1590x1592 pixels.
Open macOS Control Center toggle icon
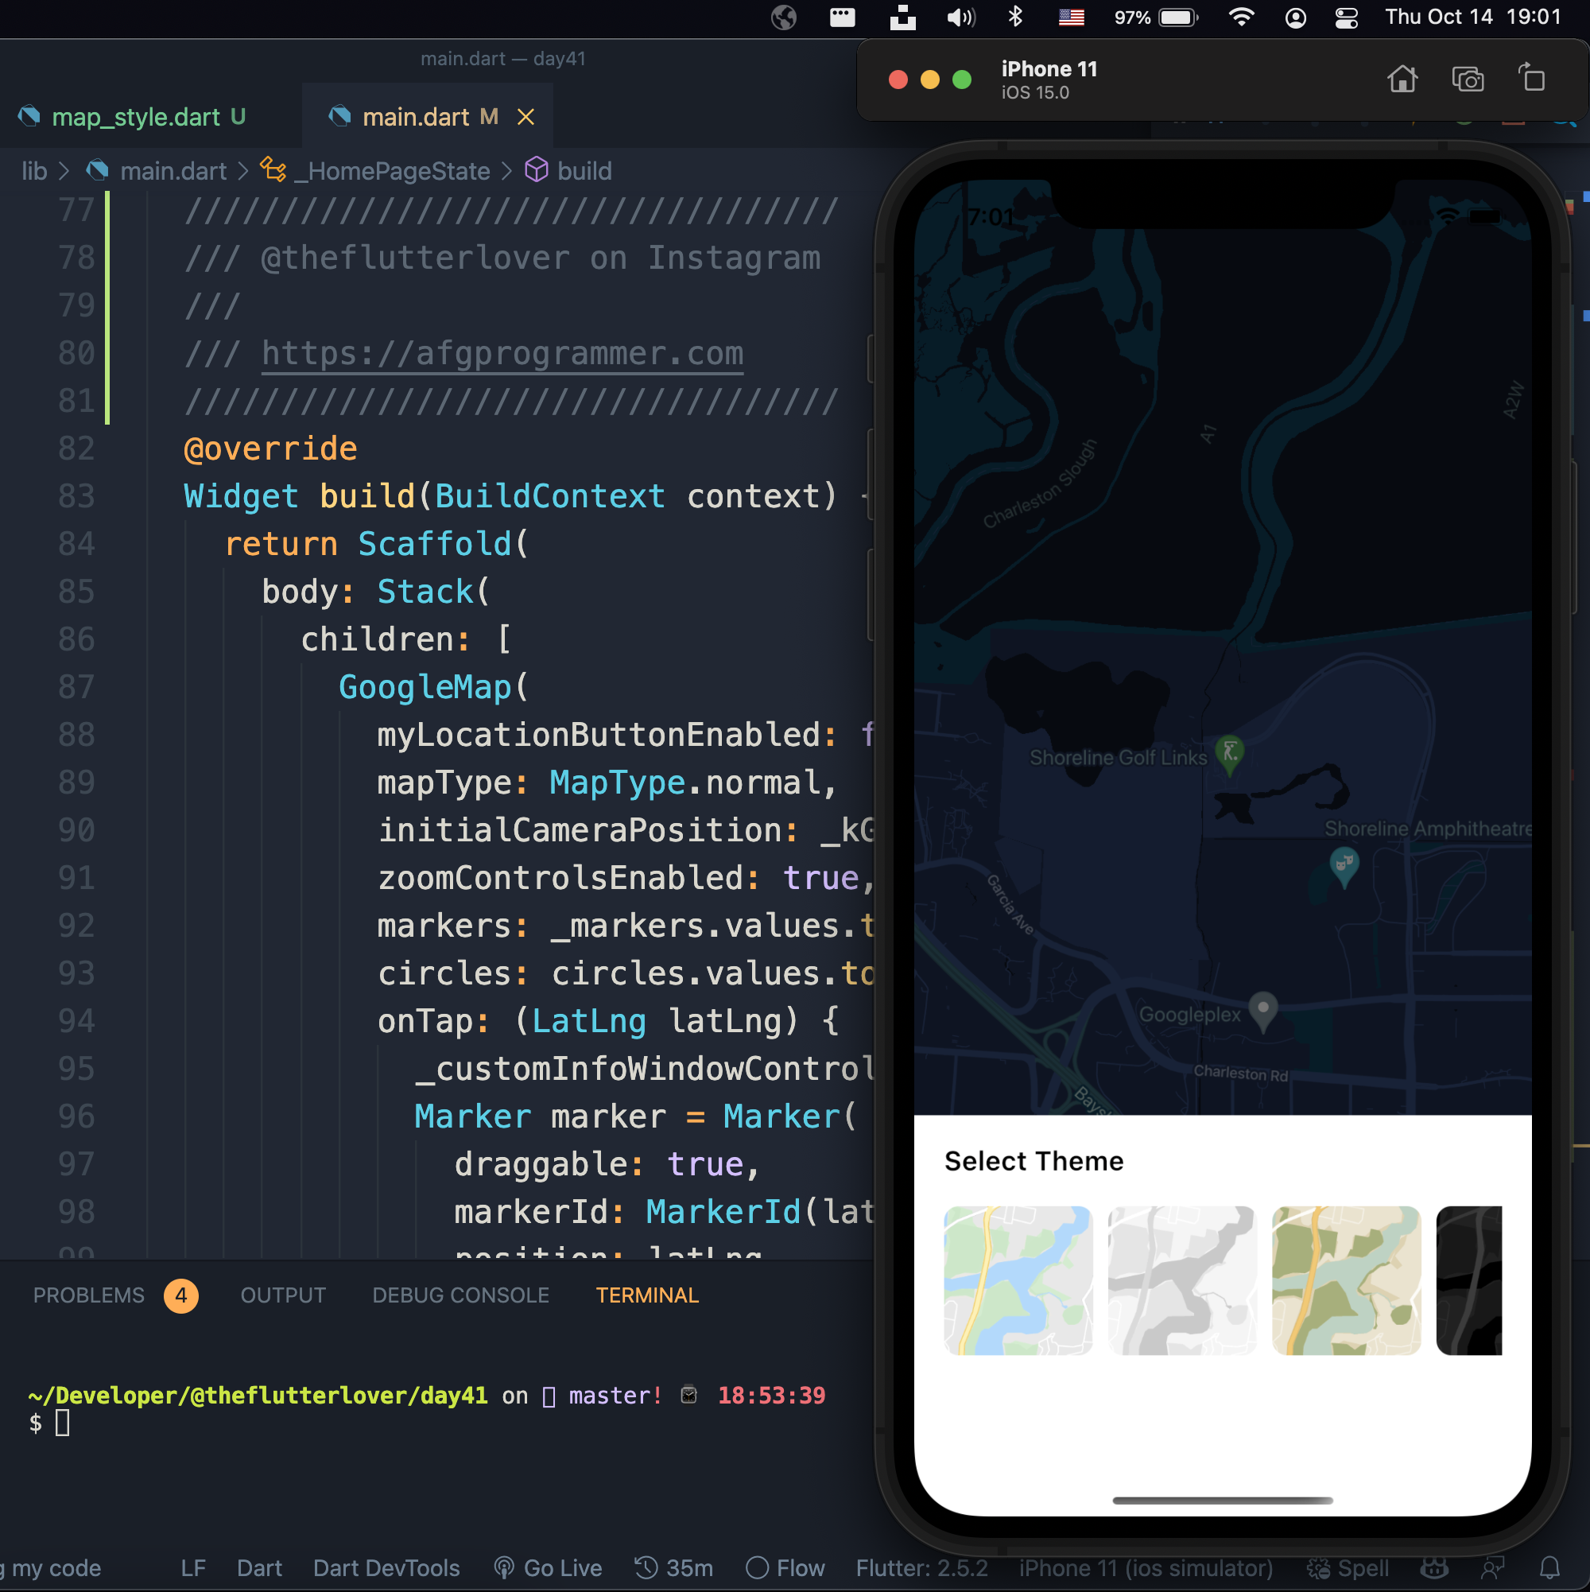tap(1346, 17)
